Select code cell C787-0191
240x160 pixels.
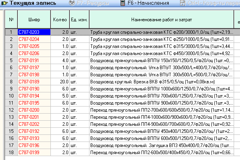tap(34, 61)
